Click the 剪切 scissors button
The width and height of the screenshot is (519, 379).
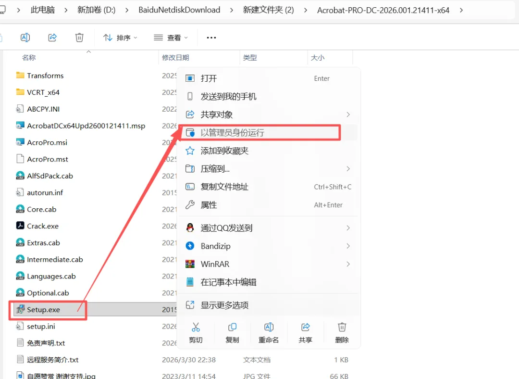[196, 333]
